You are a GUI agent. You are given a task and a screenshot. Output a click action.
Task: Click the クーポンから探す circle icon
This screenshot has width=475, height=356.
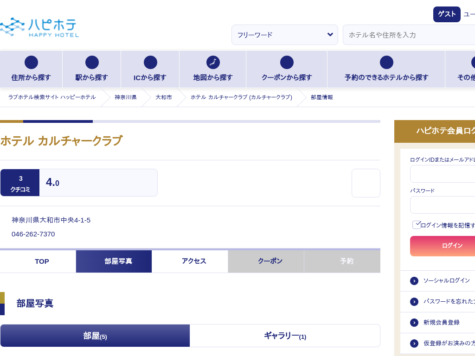point(287,63)
